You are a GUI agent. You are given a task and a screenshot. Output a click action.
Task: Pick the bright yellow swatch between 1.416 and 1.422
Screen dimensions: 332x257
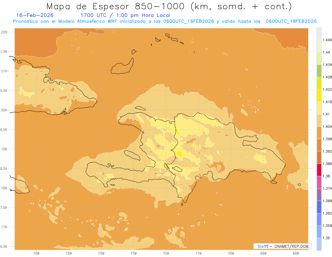click(319, 95)
